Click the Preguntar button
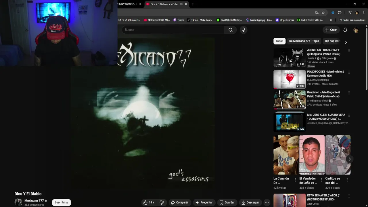This screenshot has width=368, height=207. 204,202
